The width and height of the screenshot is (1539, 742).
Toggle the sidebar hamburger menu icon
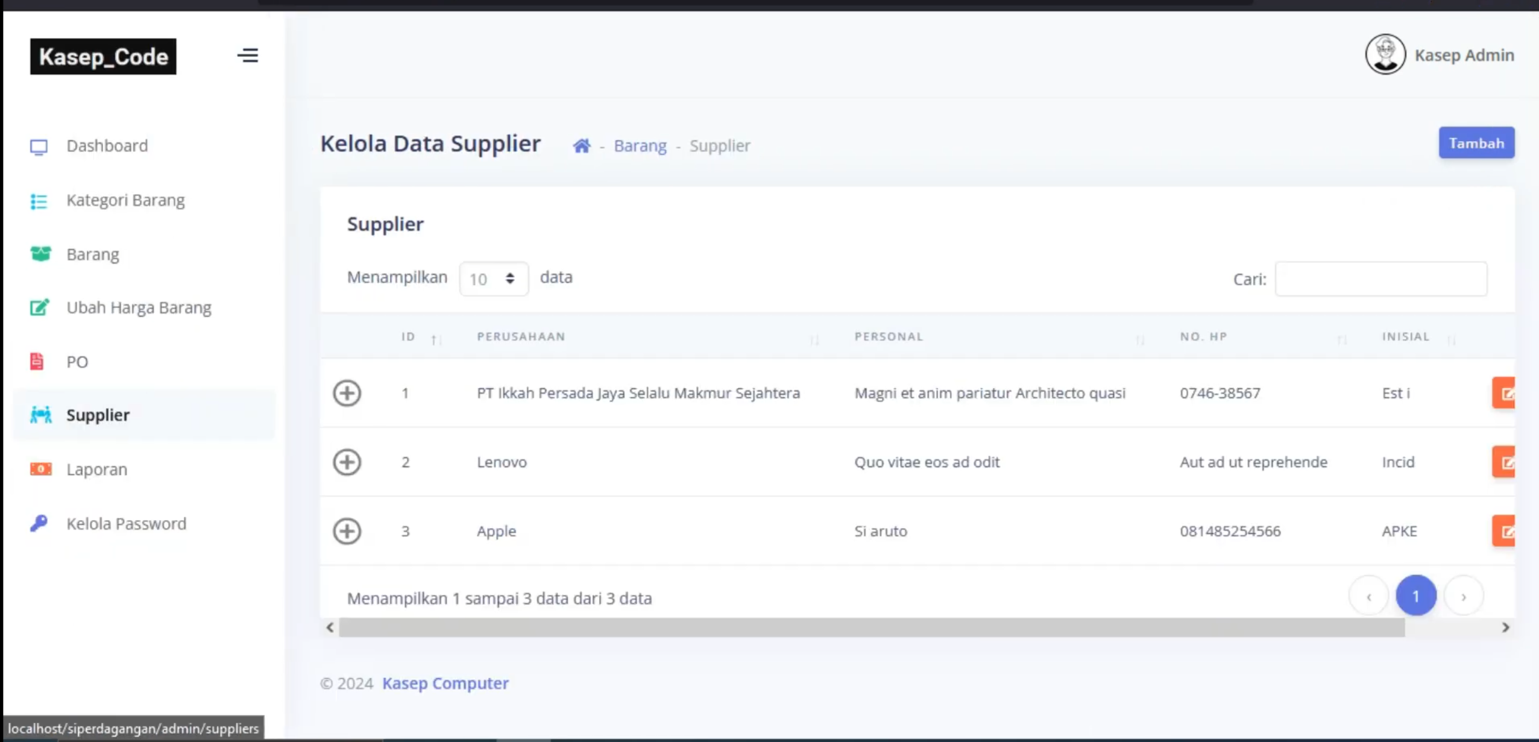[248, 55]
